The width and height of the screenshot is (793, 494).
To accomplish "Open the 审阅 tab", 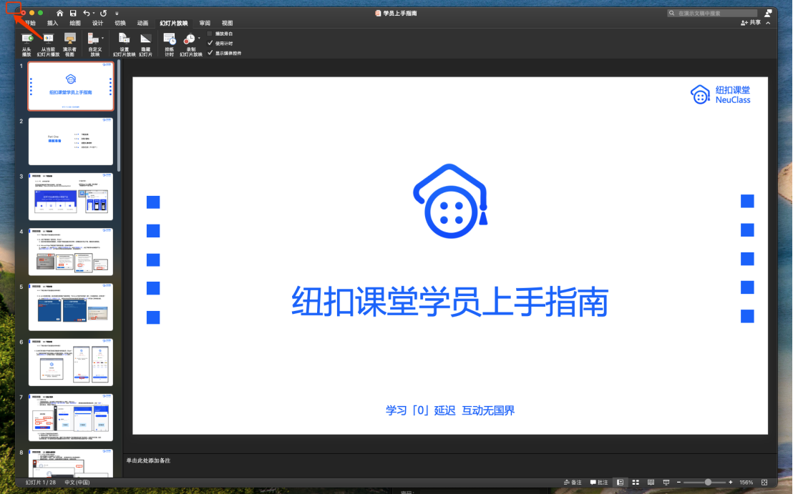I will 205,24.
